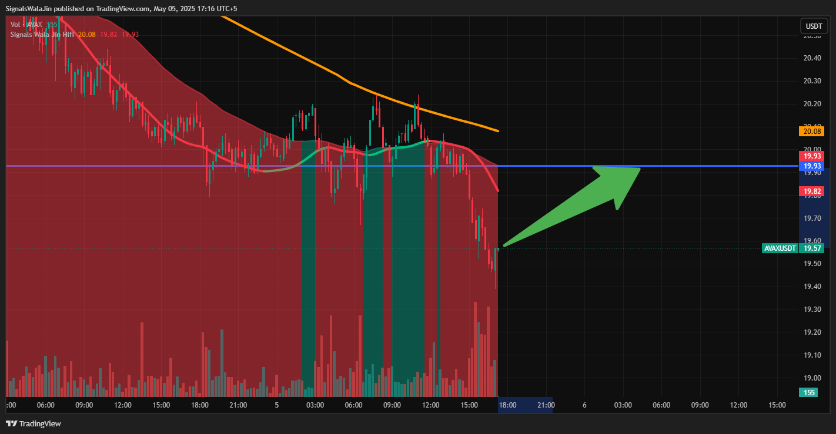Click the 19.30 price scale value
This screenshot has height=434, width=836.
click(812, 309)
